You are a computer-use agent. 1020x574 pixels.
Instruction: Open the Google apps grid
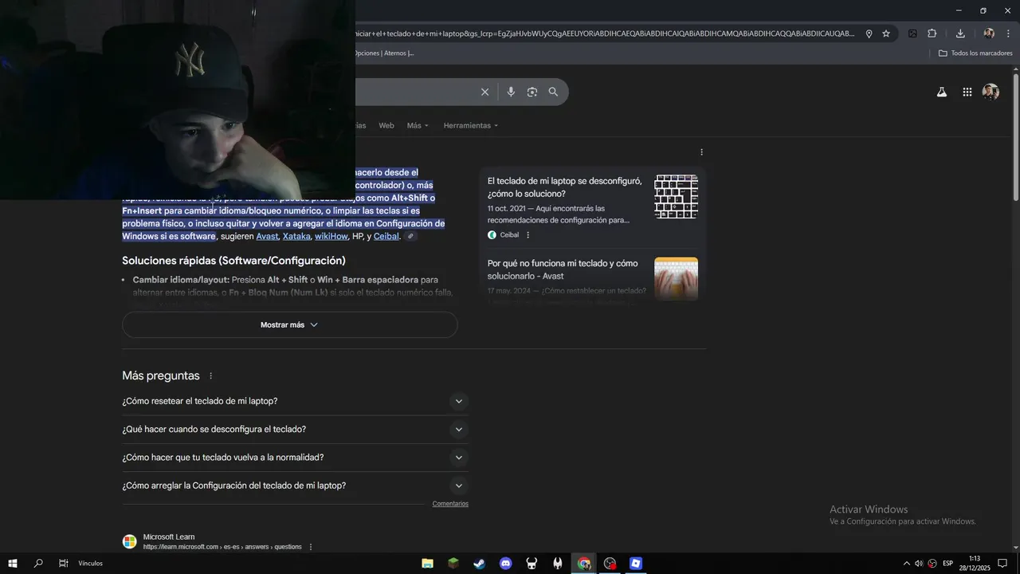(967, 92)
